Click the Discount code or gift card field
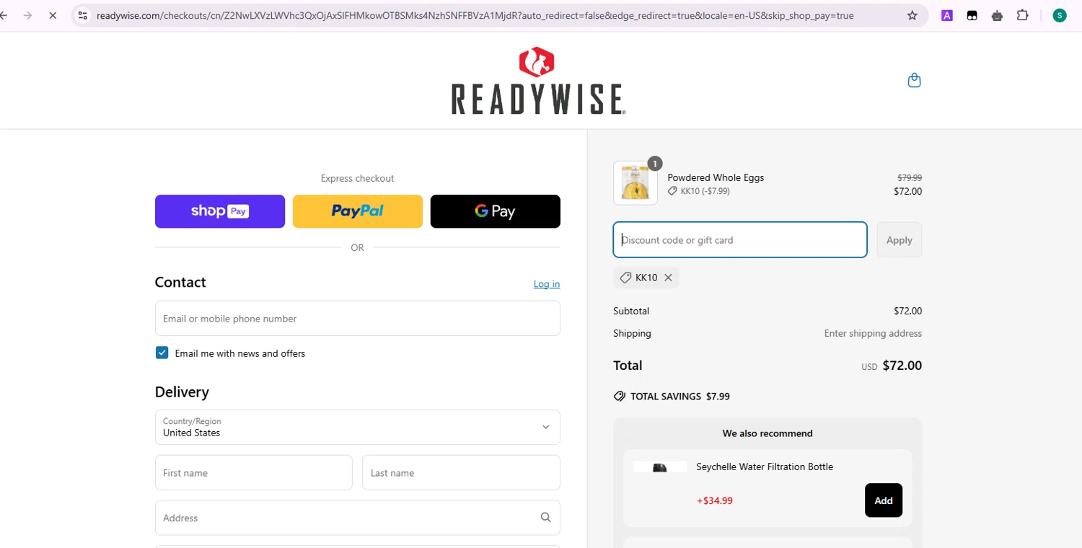This screenshot has height=548, width=1082. [x=740, y=240]
